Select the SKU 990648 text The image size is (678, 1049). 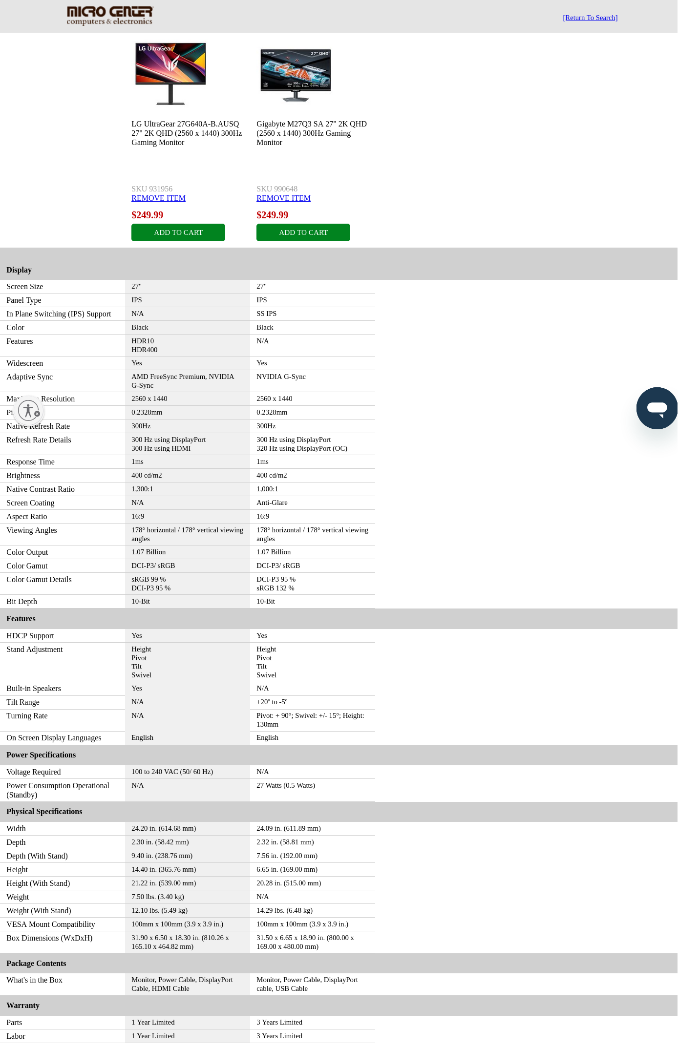277,189
